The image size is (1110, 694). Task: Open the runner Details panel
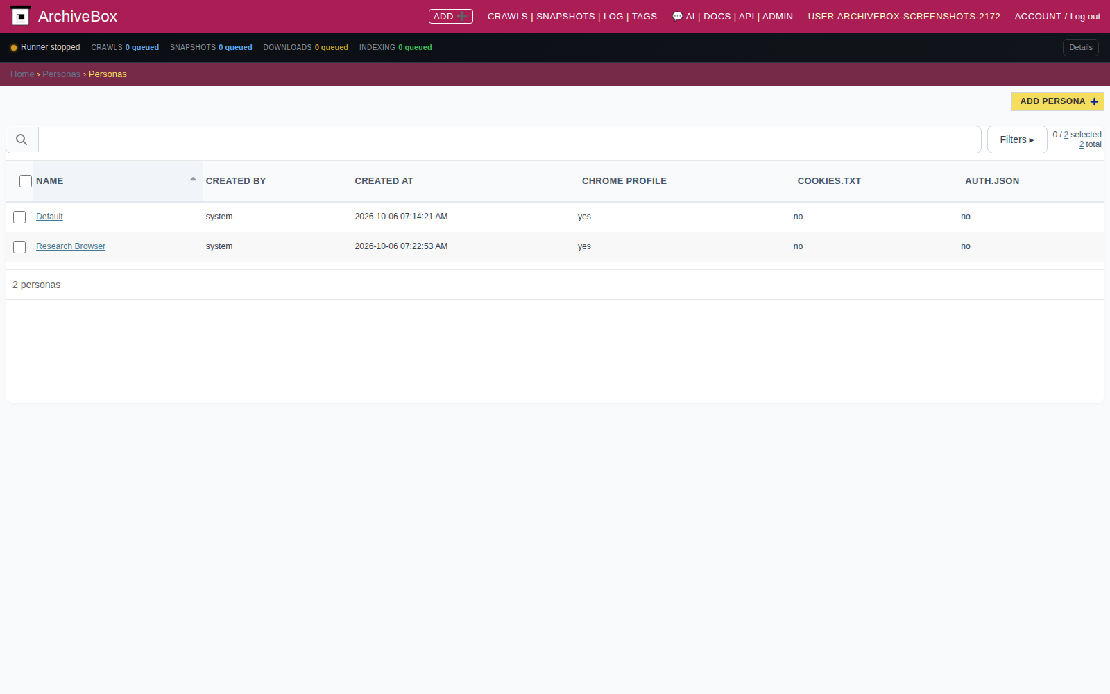tap(1080, 47)
